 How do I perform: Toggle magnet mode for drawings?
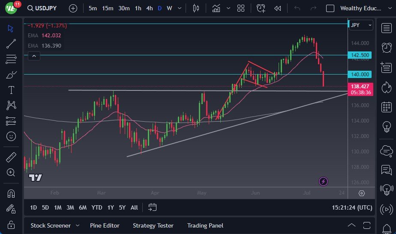click(11, 193)
